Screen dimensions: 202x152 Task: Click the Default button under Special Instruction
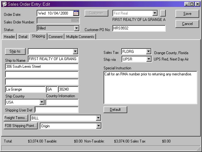tap(115, 110)
